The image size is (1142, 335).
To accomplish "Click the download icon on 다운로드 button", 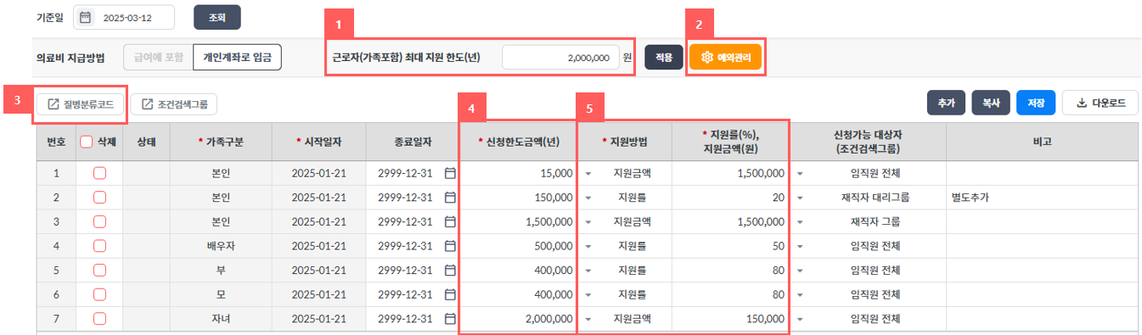I will 1082,103.
